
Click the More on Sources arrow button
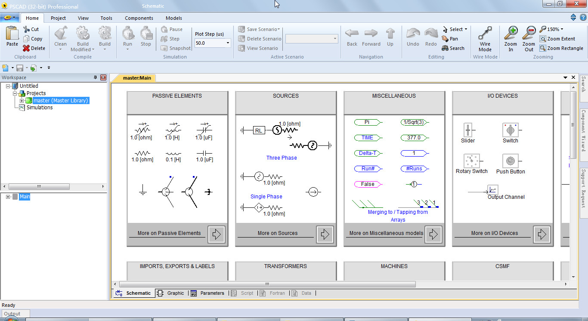325,234
